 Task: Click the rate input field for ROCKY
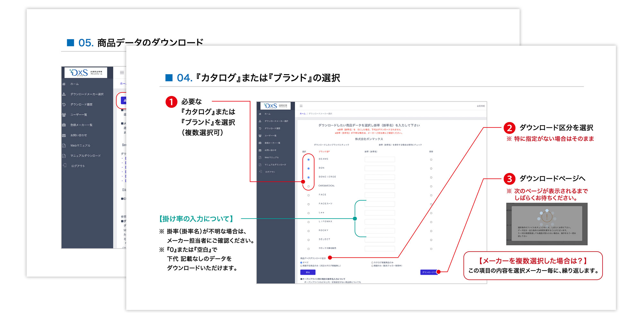pyautogui.click(x=380, y=231)
